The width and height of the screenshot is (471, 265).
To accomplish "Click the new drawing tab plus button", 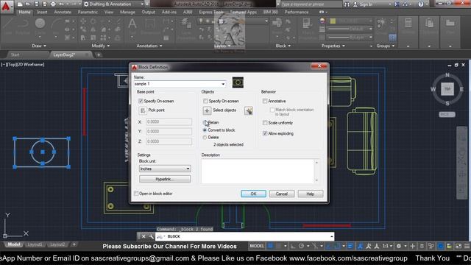I will 99,54.
